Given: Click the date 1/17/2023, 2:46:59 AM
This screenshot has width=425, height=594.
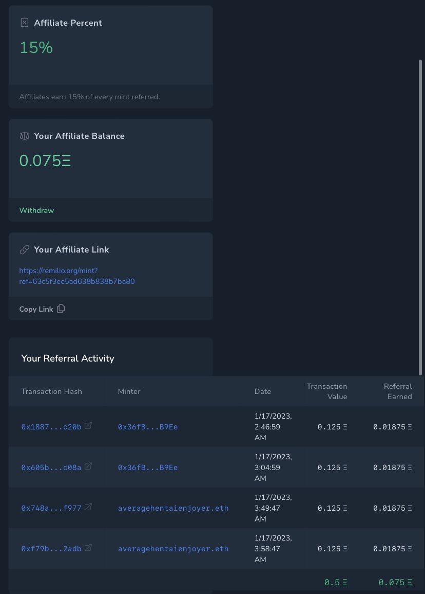Looking at the screenshot, I should pyautogui.click(x=273, y=427).
